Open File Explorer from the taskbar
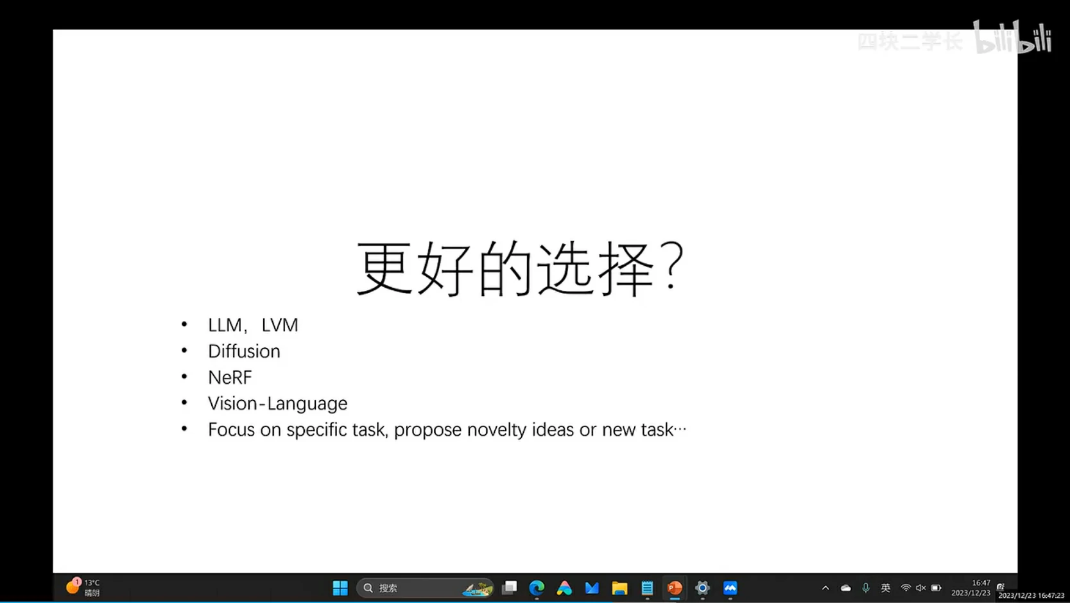The width and height of the screenshot is (1070, 603). tap(619, 588)
